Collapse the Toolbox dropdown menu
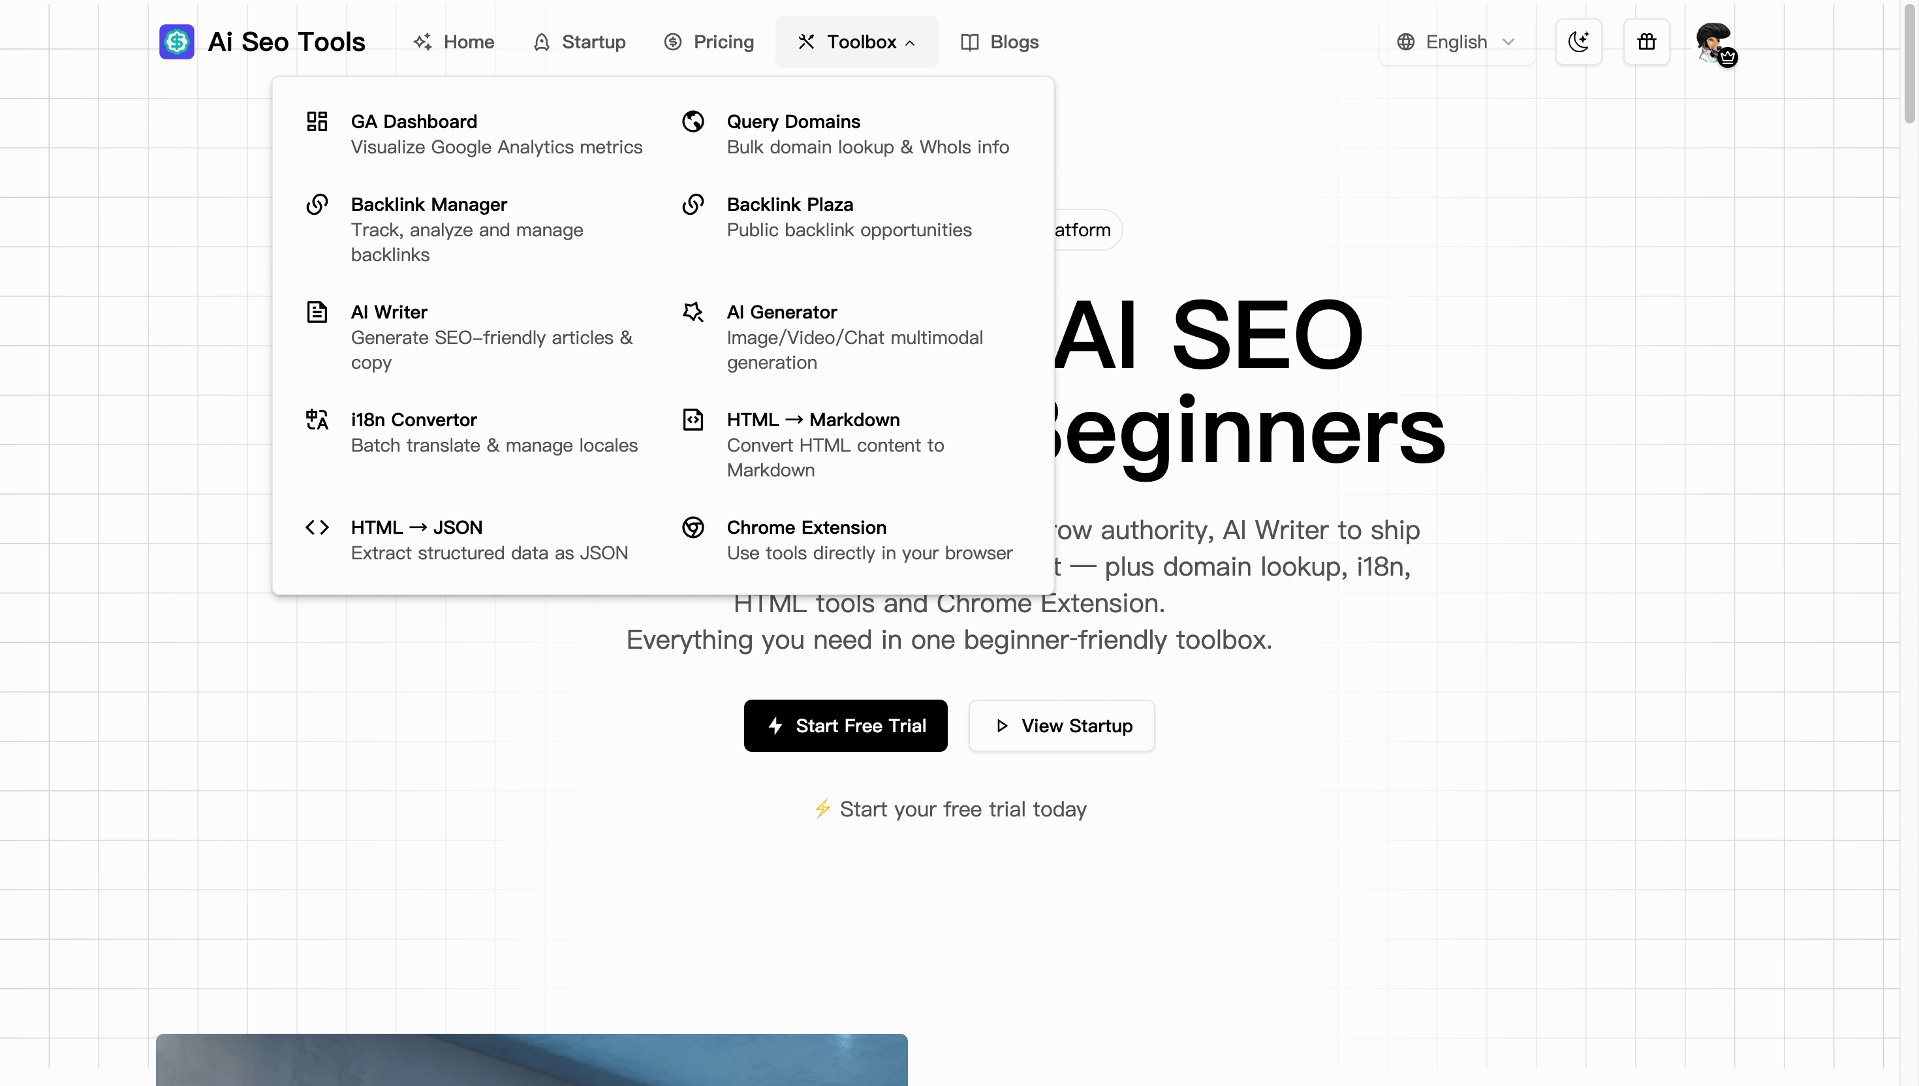Viewport: 1919px width, 1086px height. coord(856,42)
